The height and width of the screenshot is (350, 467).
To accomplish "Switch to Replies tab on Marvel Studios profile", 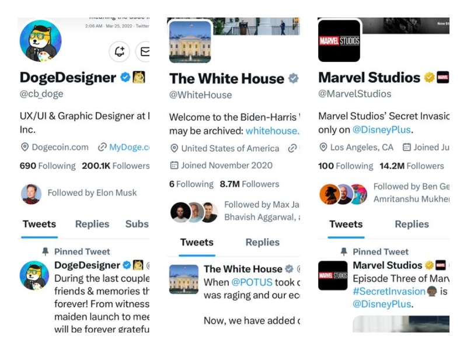I will [412, 224].
